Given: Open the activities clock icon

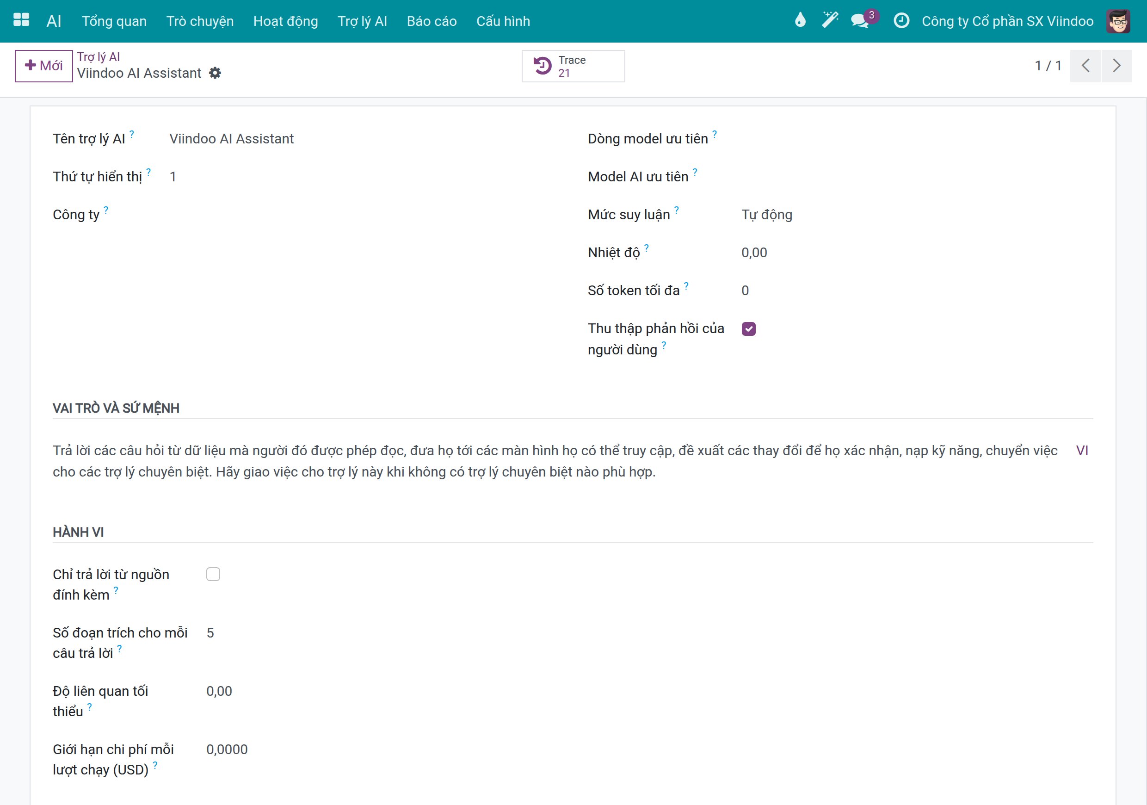Looking at the screenshot, I should (901, 20).
